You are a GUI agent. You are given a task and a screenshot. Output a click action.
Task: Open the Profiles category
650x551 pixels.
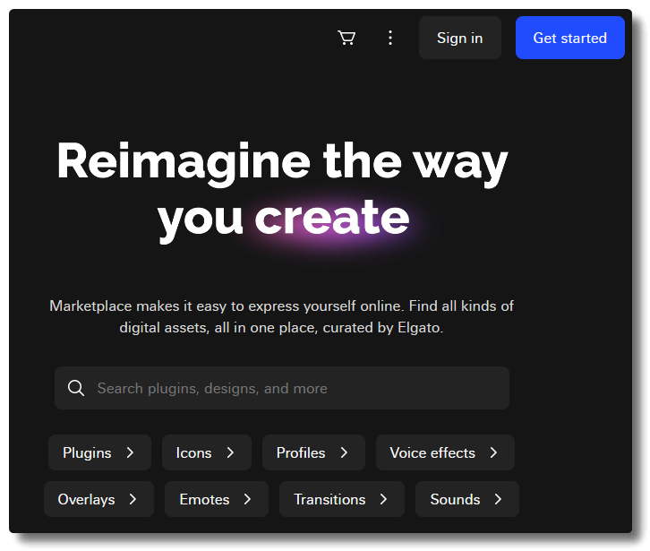[313, 452]
